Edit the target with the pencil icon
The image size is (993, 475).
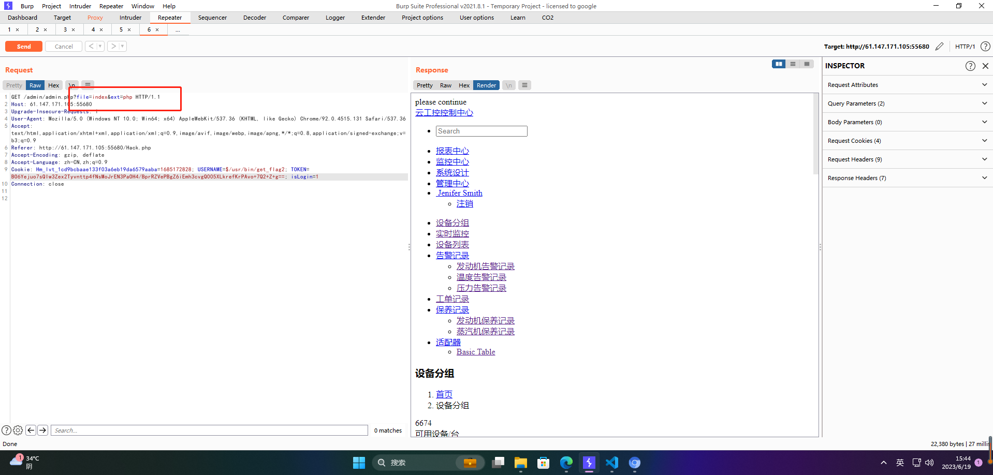[x=940, y=46]
